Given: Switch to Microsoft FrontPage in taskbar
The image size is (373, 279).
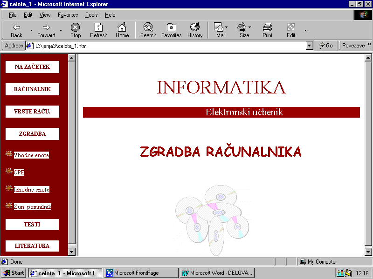Looking at the screenshot, I should click(x=141, y=273).
